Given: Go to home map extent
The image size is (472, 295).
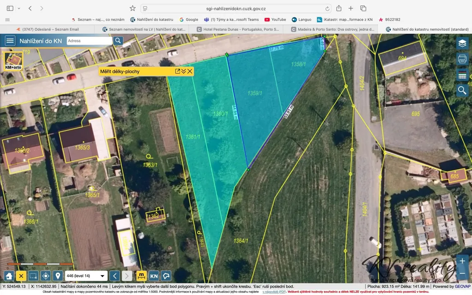Looking at the screenshot, I should click(x=9, y=276).
